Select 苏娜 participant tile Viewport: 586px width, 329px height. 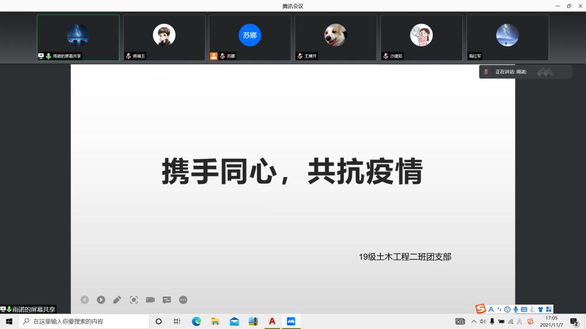point(250,37)
